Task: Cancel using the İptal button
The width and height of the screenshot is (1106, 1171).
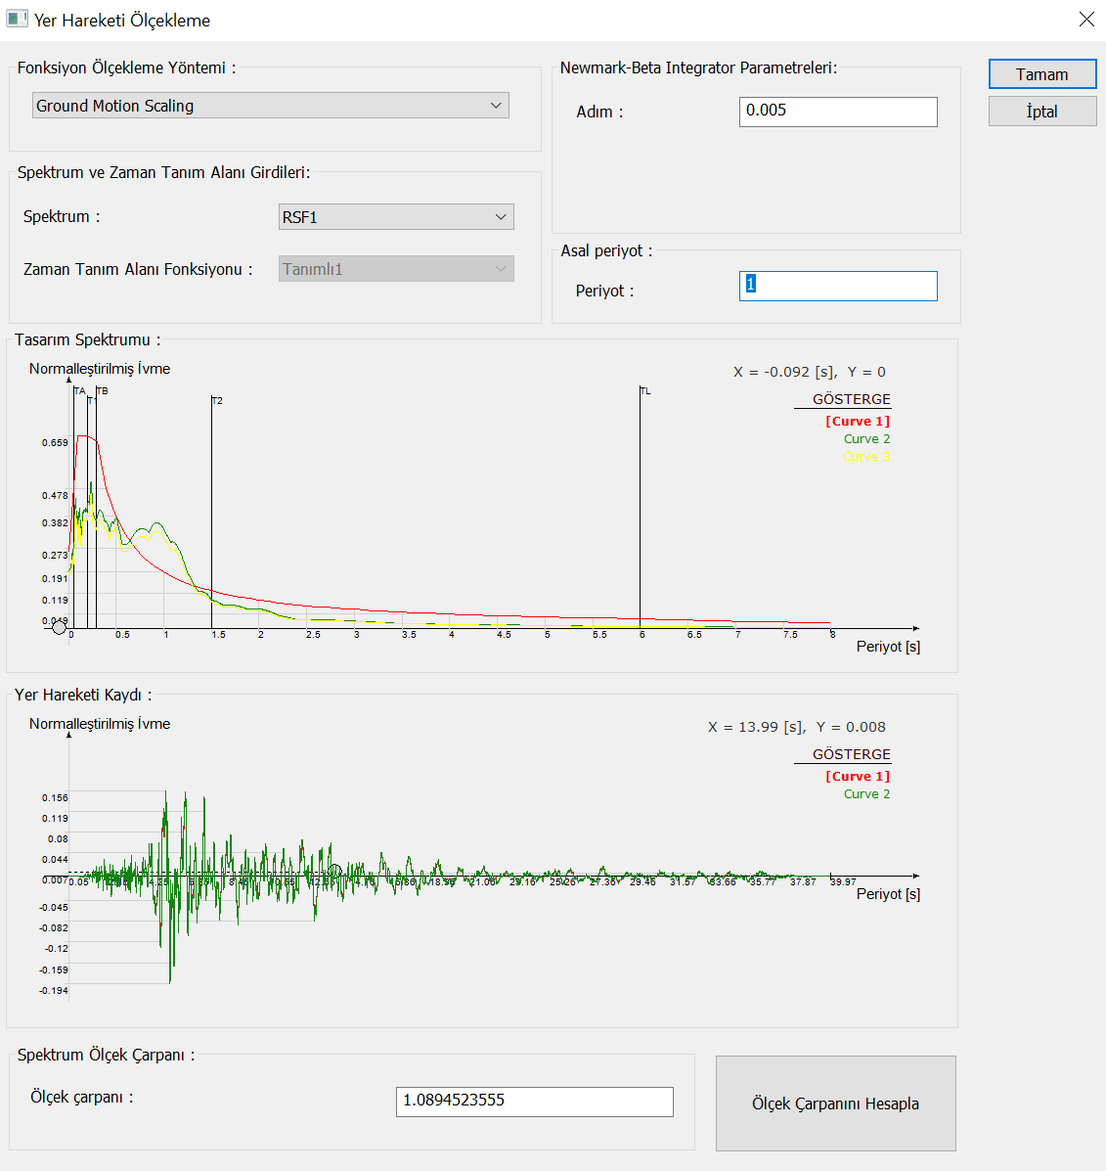Action: (1041, 112)
